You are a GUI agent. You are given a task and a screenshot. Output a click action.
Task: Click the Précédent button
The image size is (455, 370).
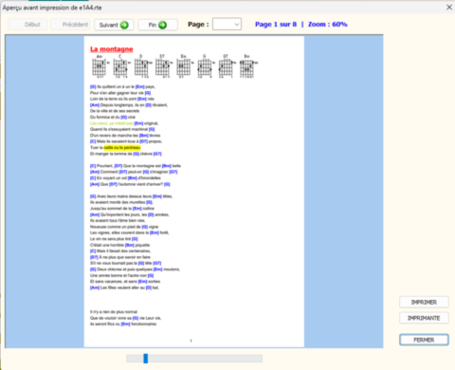click(70, 25)
